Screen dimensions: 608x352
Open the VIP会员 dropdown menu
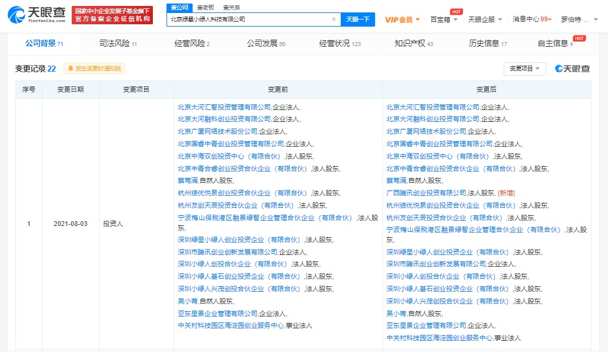402,20
